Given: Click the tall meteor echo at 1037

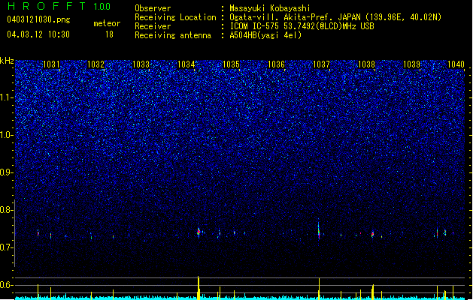Looking at the screenshot, I should tap(319, 231).
